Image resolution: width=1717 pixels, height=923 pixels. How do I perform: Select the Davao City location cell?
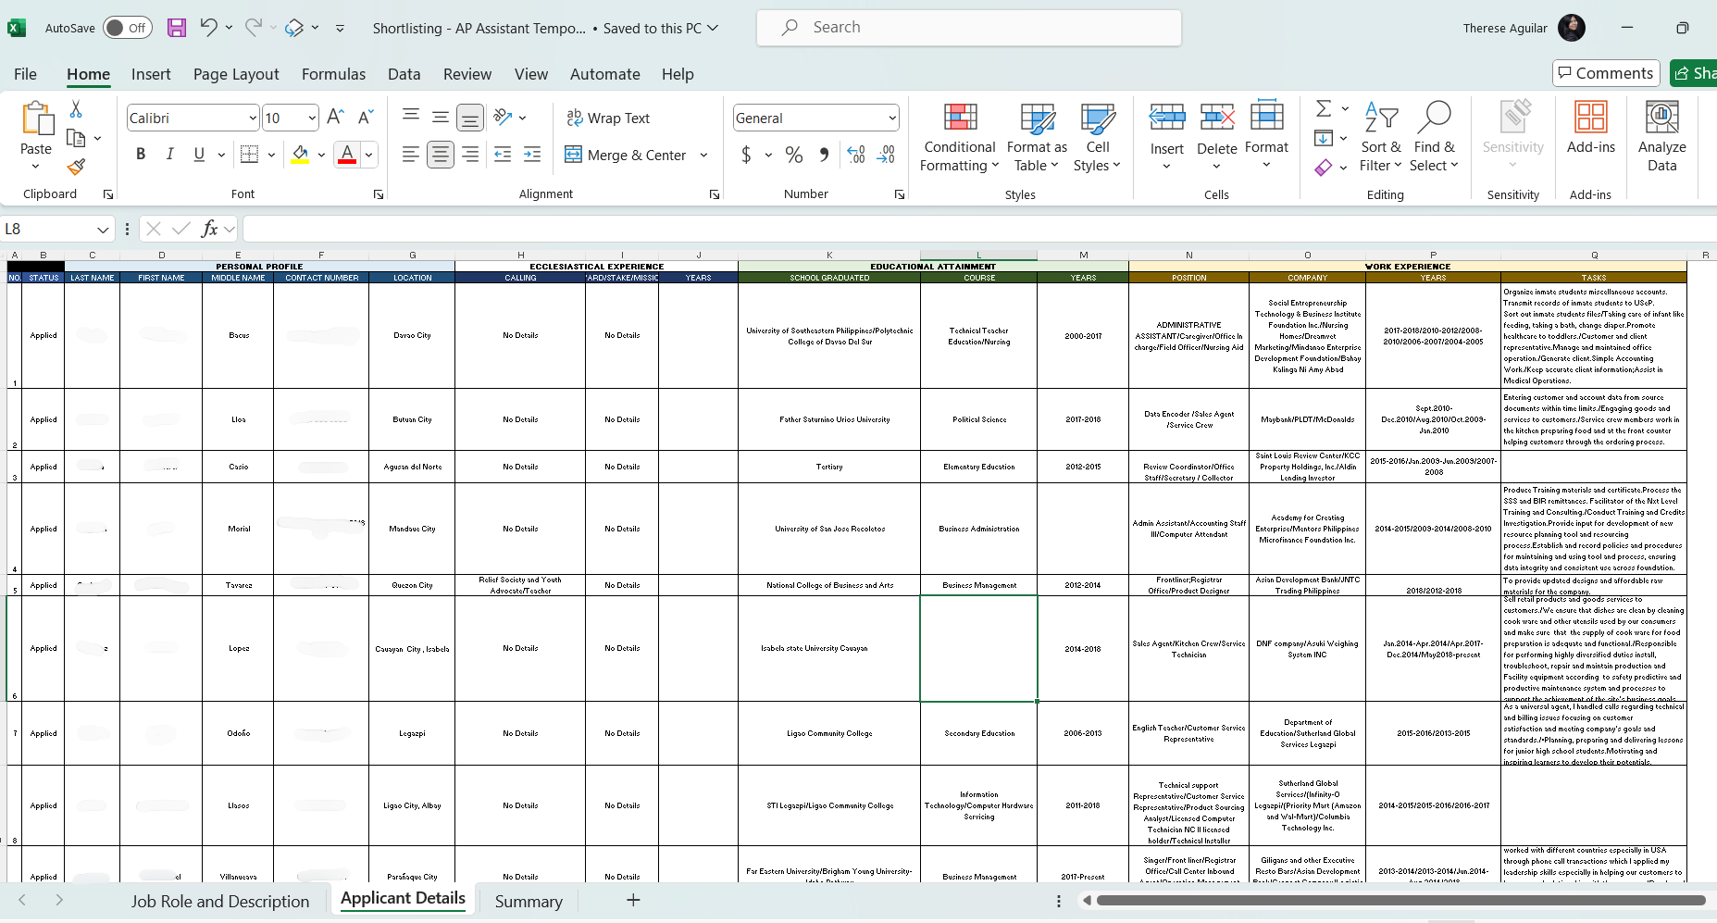pos(412,335)
